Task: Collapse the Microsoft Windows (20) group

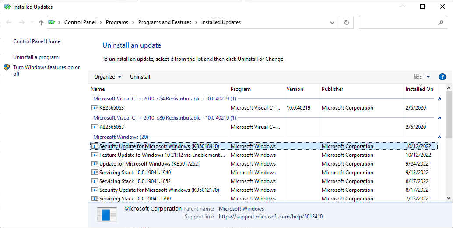Action: click(x=439, y=137)
